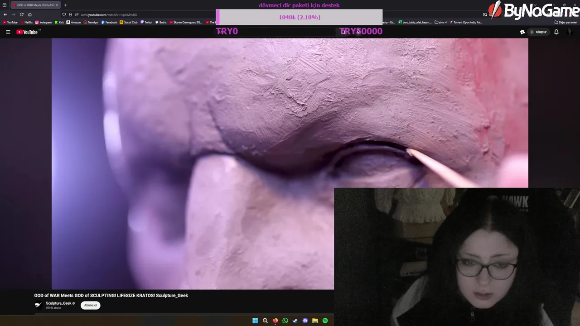Click the dövmeci dlc donation progress bar
The width and height of the screenshot is (580, 326).
tap(300, 17)
